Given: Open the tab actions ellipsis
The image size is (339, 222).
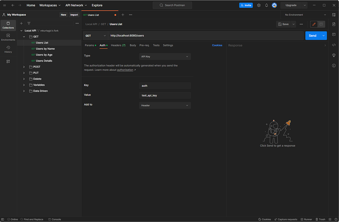Looking at the screenshot, I should click(130, 15).
